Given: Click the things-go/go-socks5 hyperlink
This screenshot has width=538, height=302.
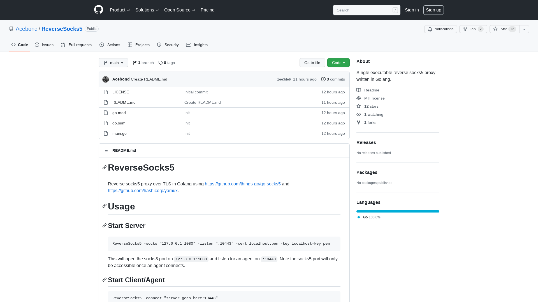Looking at the screenshot, I should click(243, 184).
